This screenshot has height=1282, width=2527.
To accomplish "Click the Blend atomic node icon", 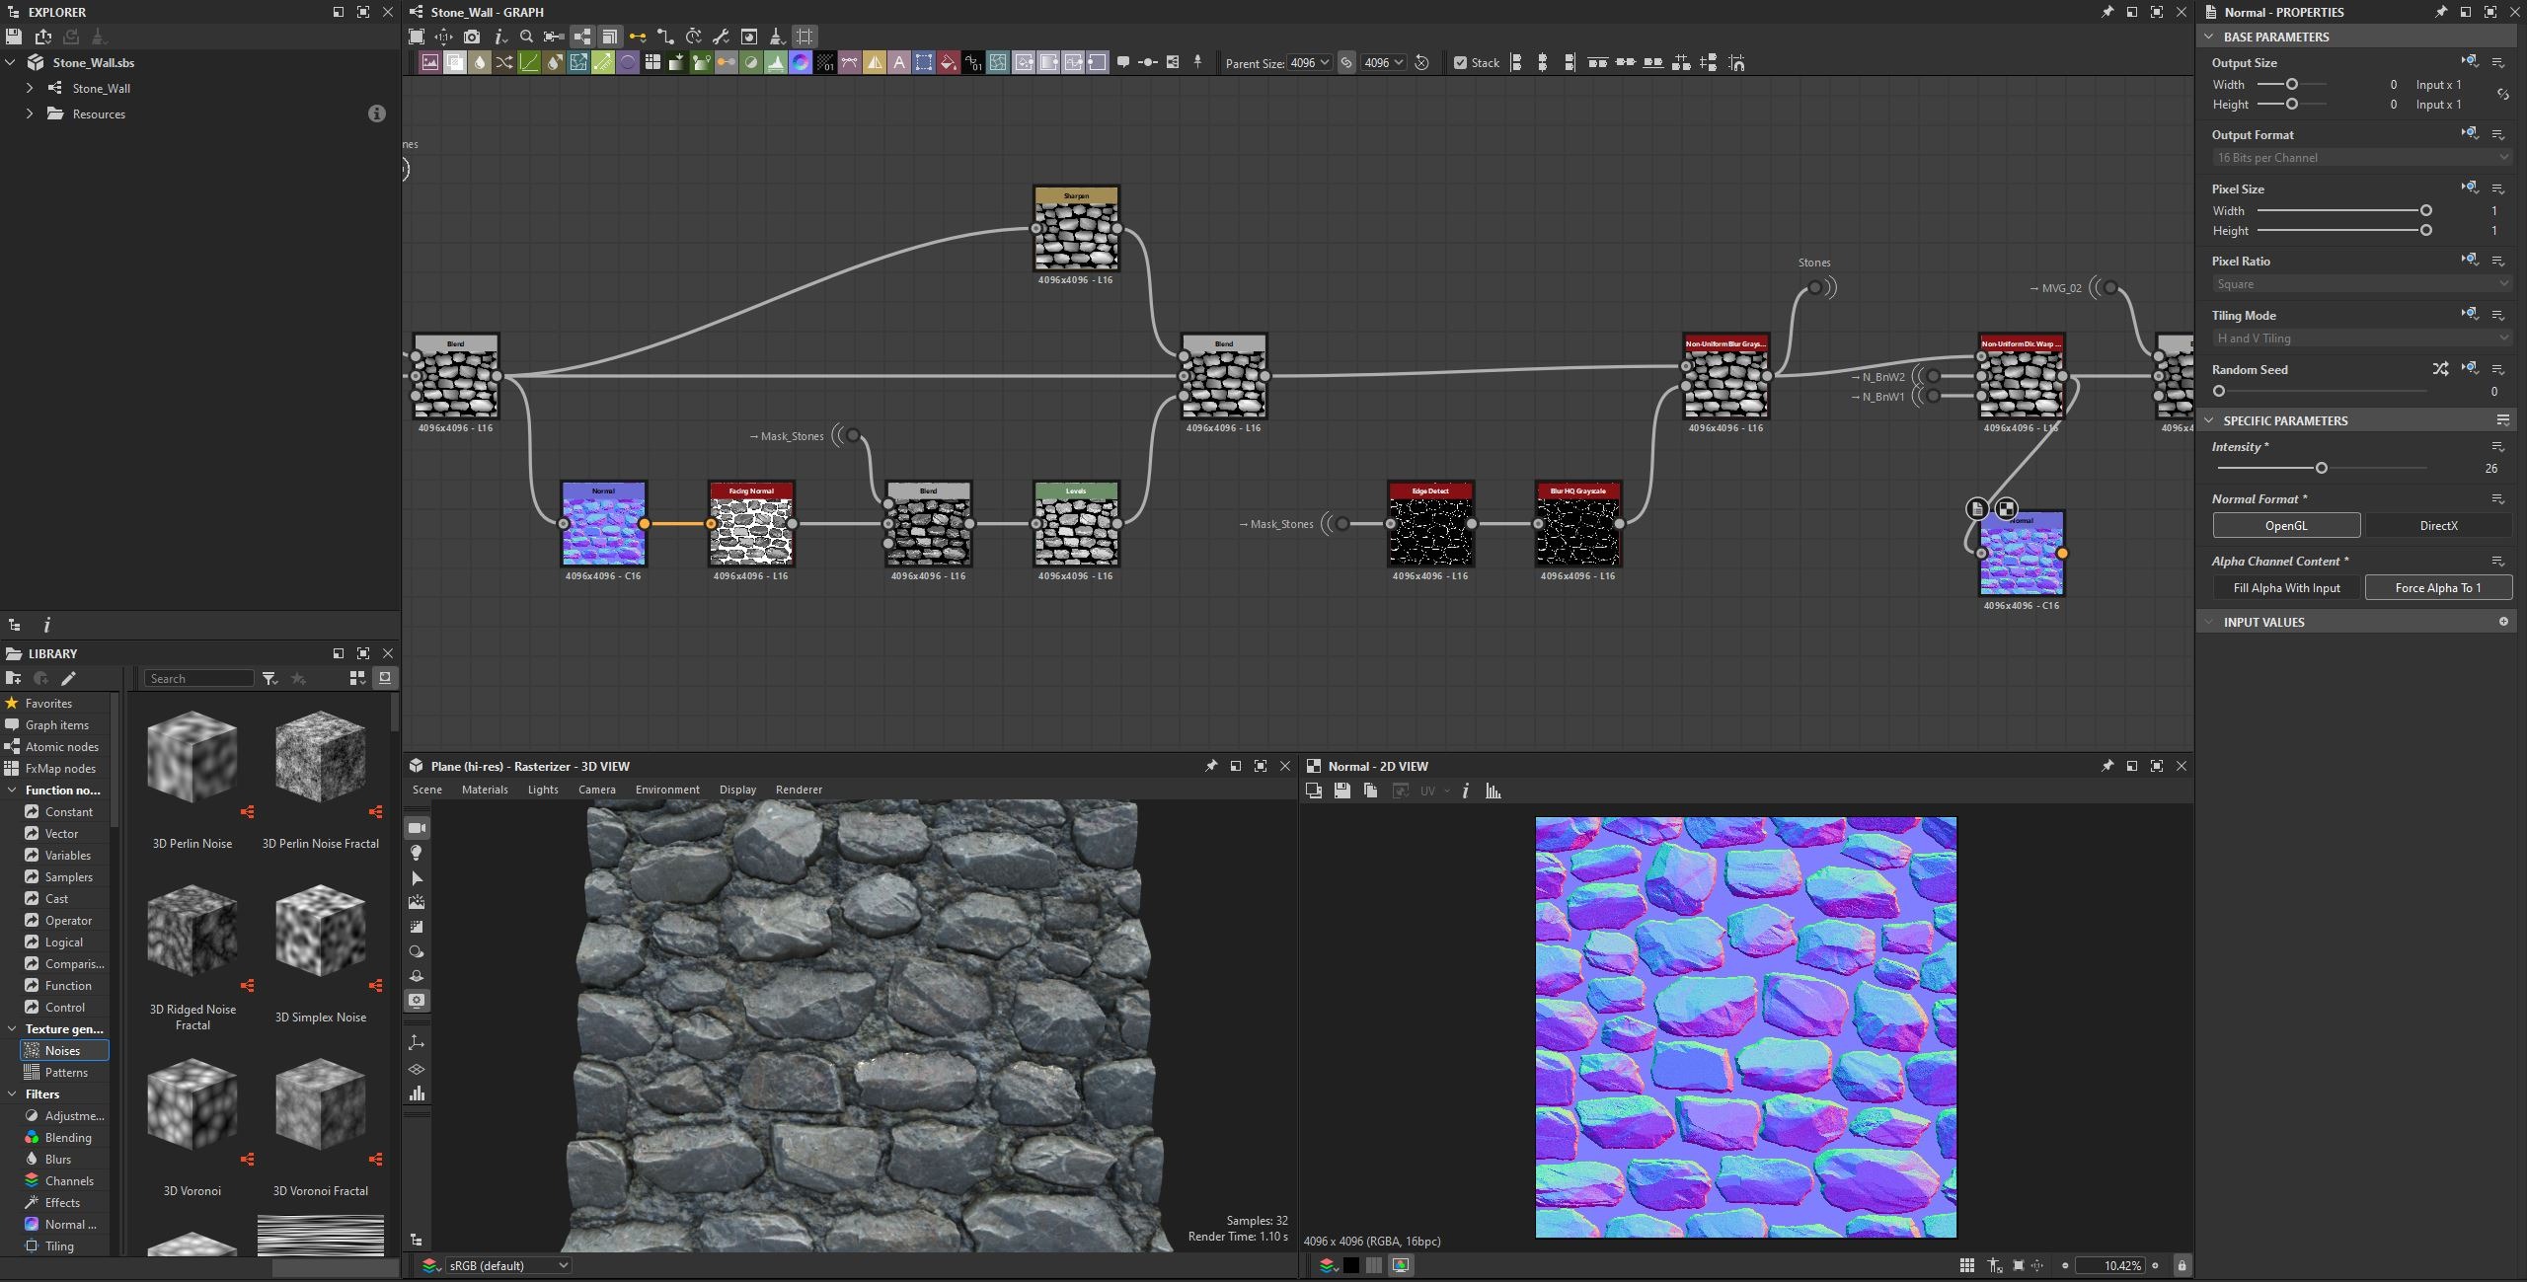I will click(x=455, y=62).
